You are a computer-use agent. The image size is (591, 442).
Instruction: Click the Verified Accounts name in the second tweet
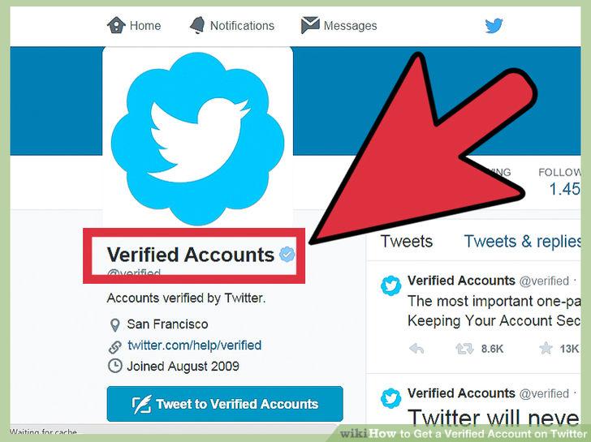(x=461, y=393)
